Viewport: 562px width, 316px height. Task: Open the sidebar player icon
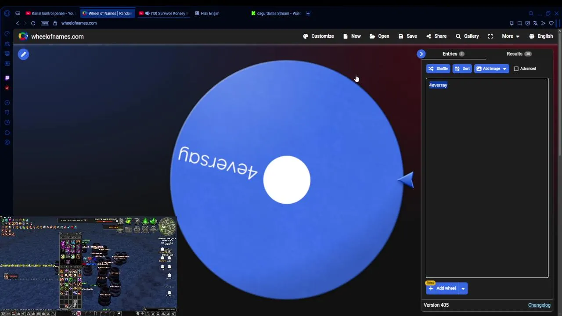7,103
